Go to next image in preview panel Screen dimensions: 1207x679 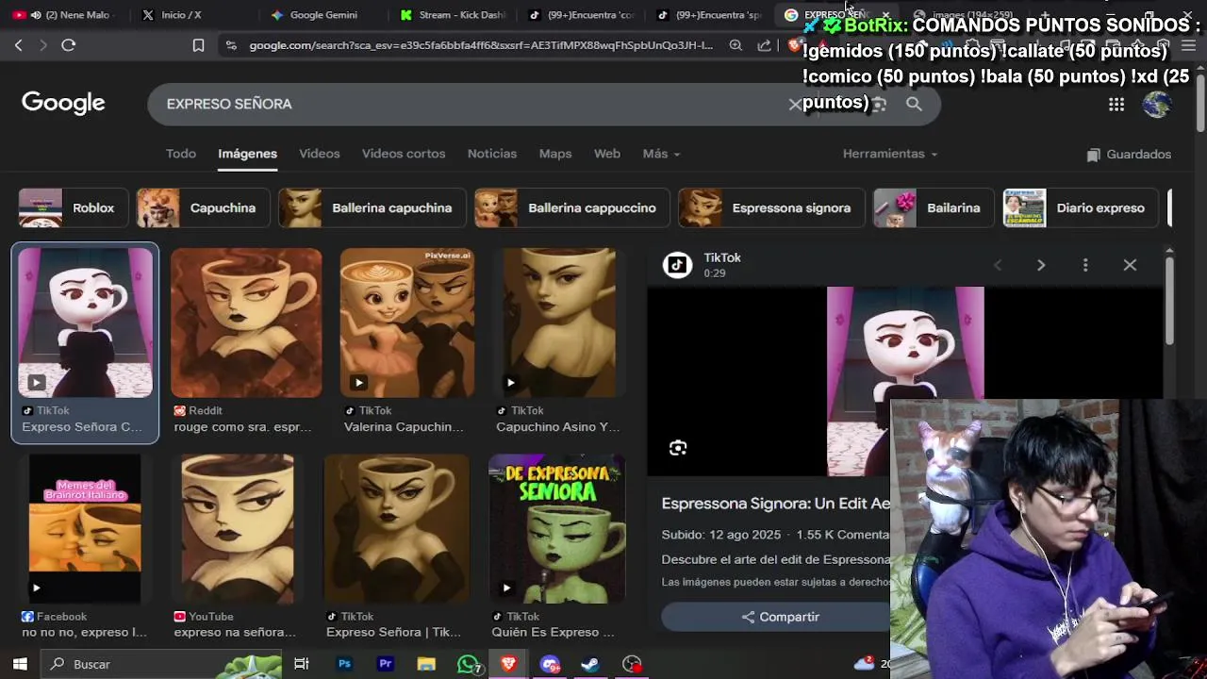pos(1041,265)
